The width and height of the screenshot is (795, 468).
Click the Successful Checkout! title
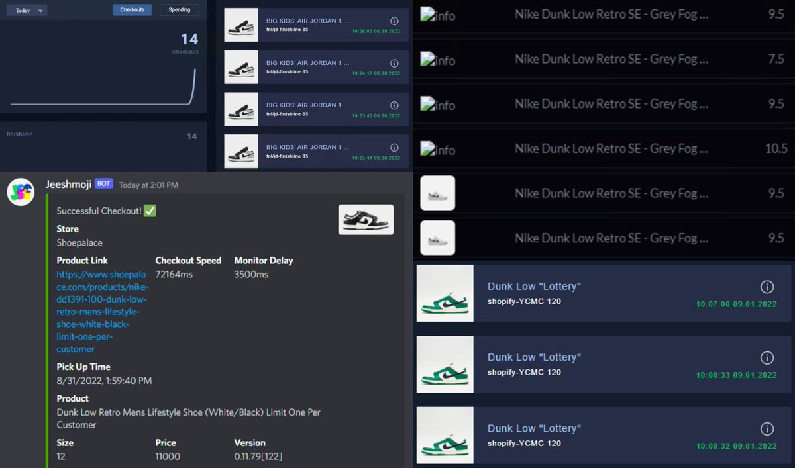(99, 211)
